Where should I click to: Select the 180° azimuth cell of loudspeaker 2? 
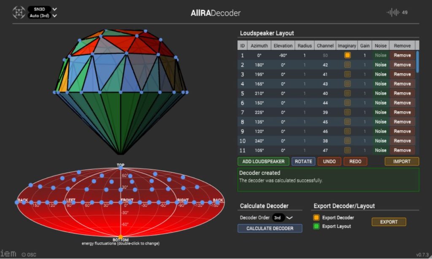[x=259, y=65]
